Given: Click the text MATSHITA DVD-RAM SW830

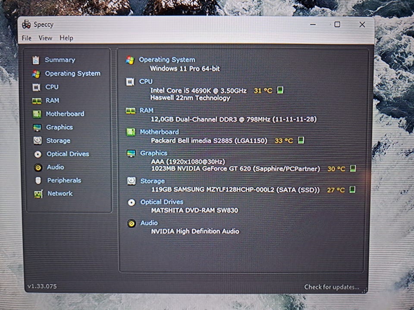Looking at the screenshot, I should [x=194, y=211].
